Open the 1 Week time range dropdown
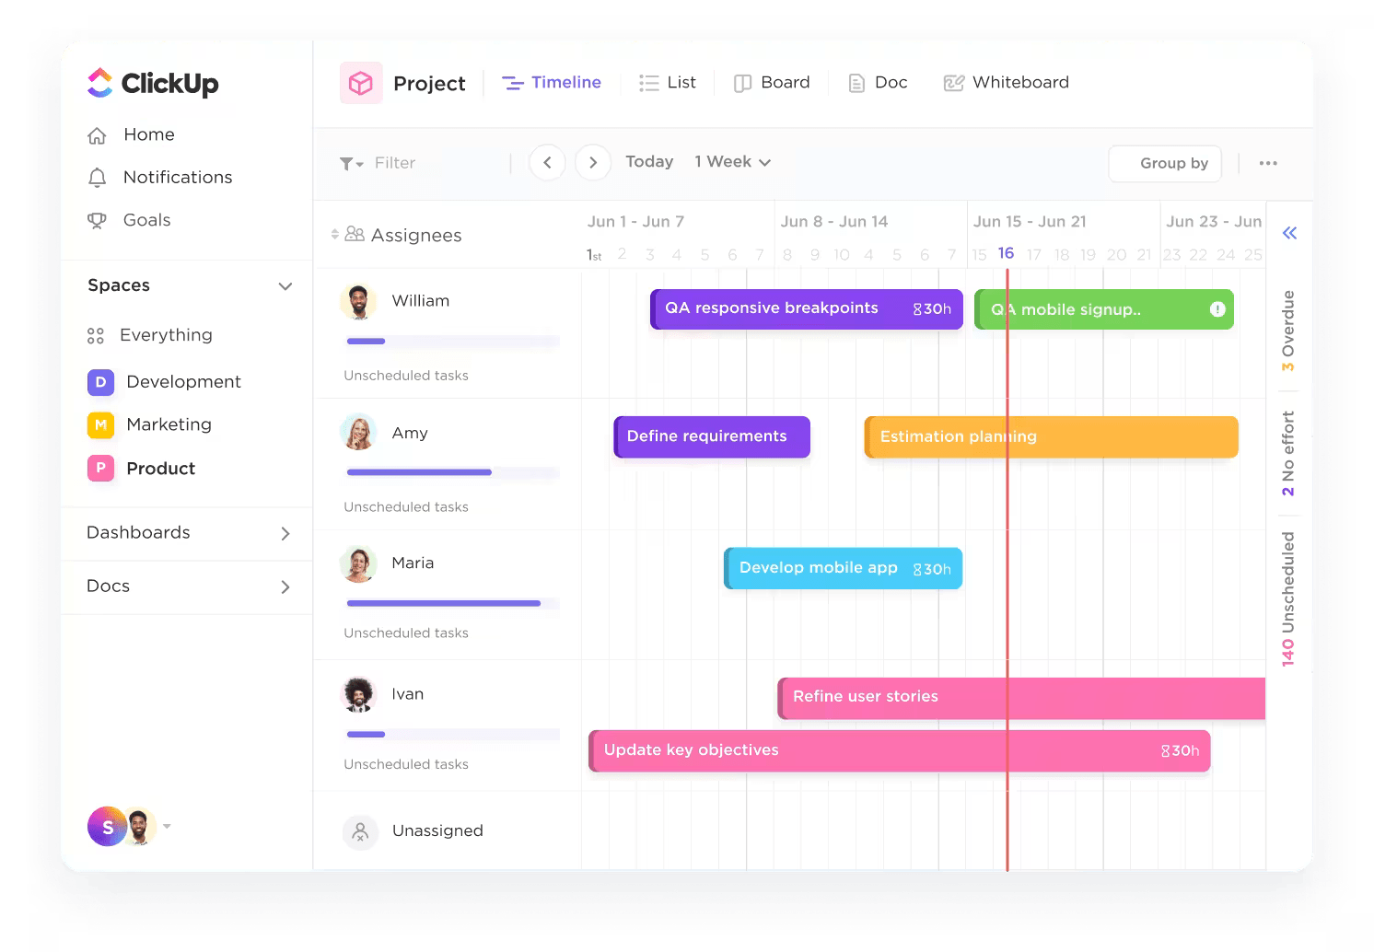Image resolution: width=1374 pixels, height=952 pixels. tap(732, 161)
